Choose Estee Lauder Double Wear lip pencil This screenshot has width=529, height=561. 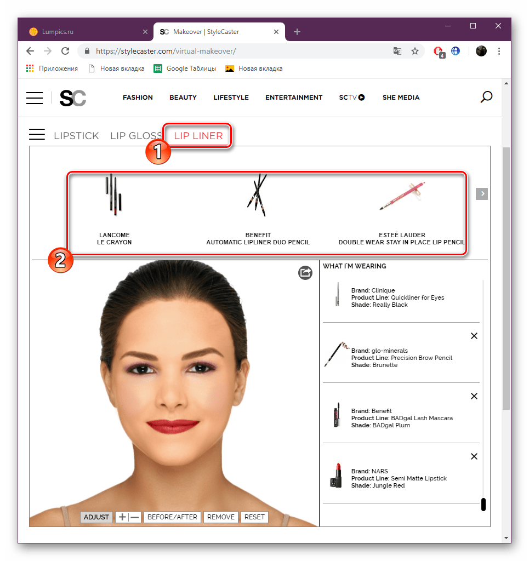(x=402, y=213)
